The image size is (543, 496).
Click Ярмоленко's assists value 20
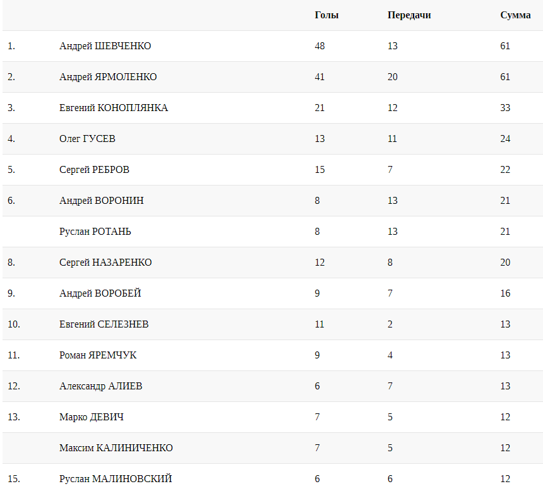pos(393,77)
